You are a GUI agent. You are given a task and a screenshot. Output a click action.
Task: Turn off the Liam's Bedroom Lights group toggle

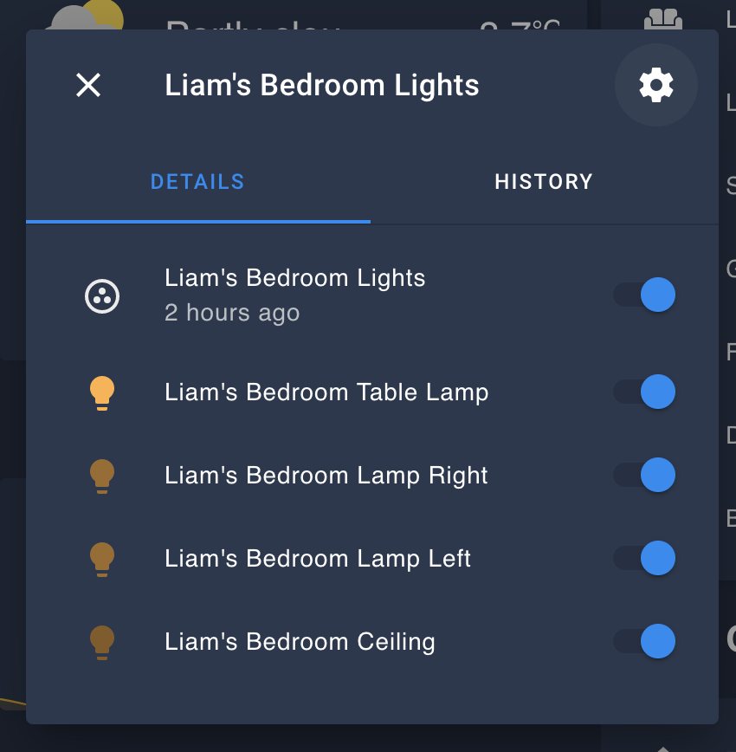pos(645,295)
